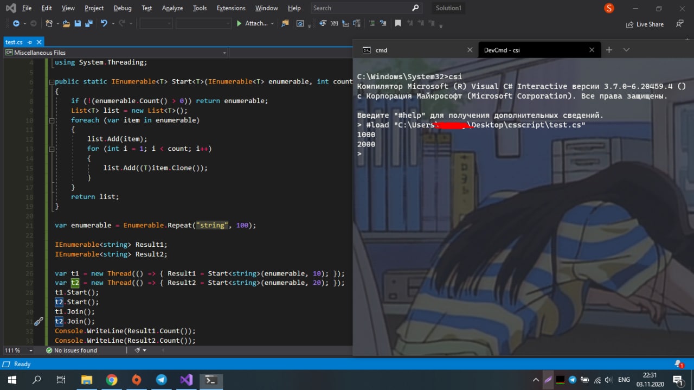Close the DevCmd - csi terminal tab
This screenshot has width=694, height=390.
point(592,50)
